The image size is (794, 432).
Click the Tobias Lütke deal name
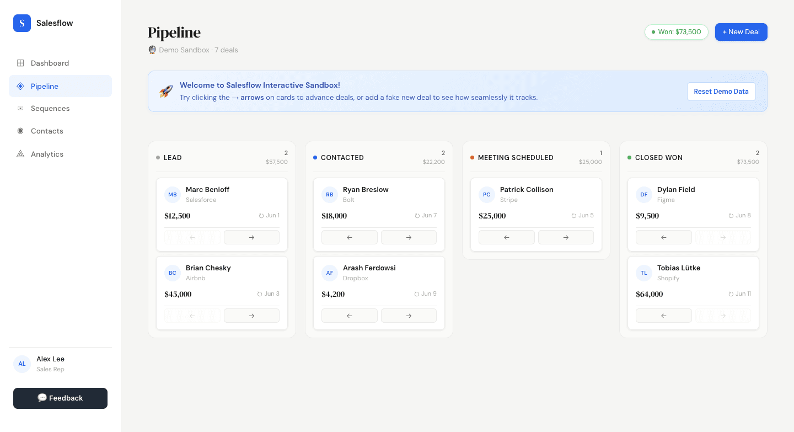coord(679,268)
